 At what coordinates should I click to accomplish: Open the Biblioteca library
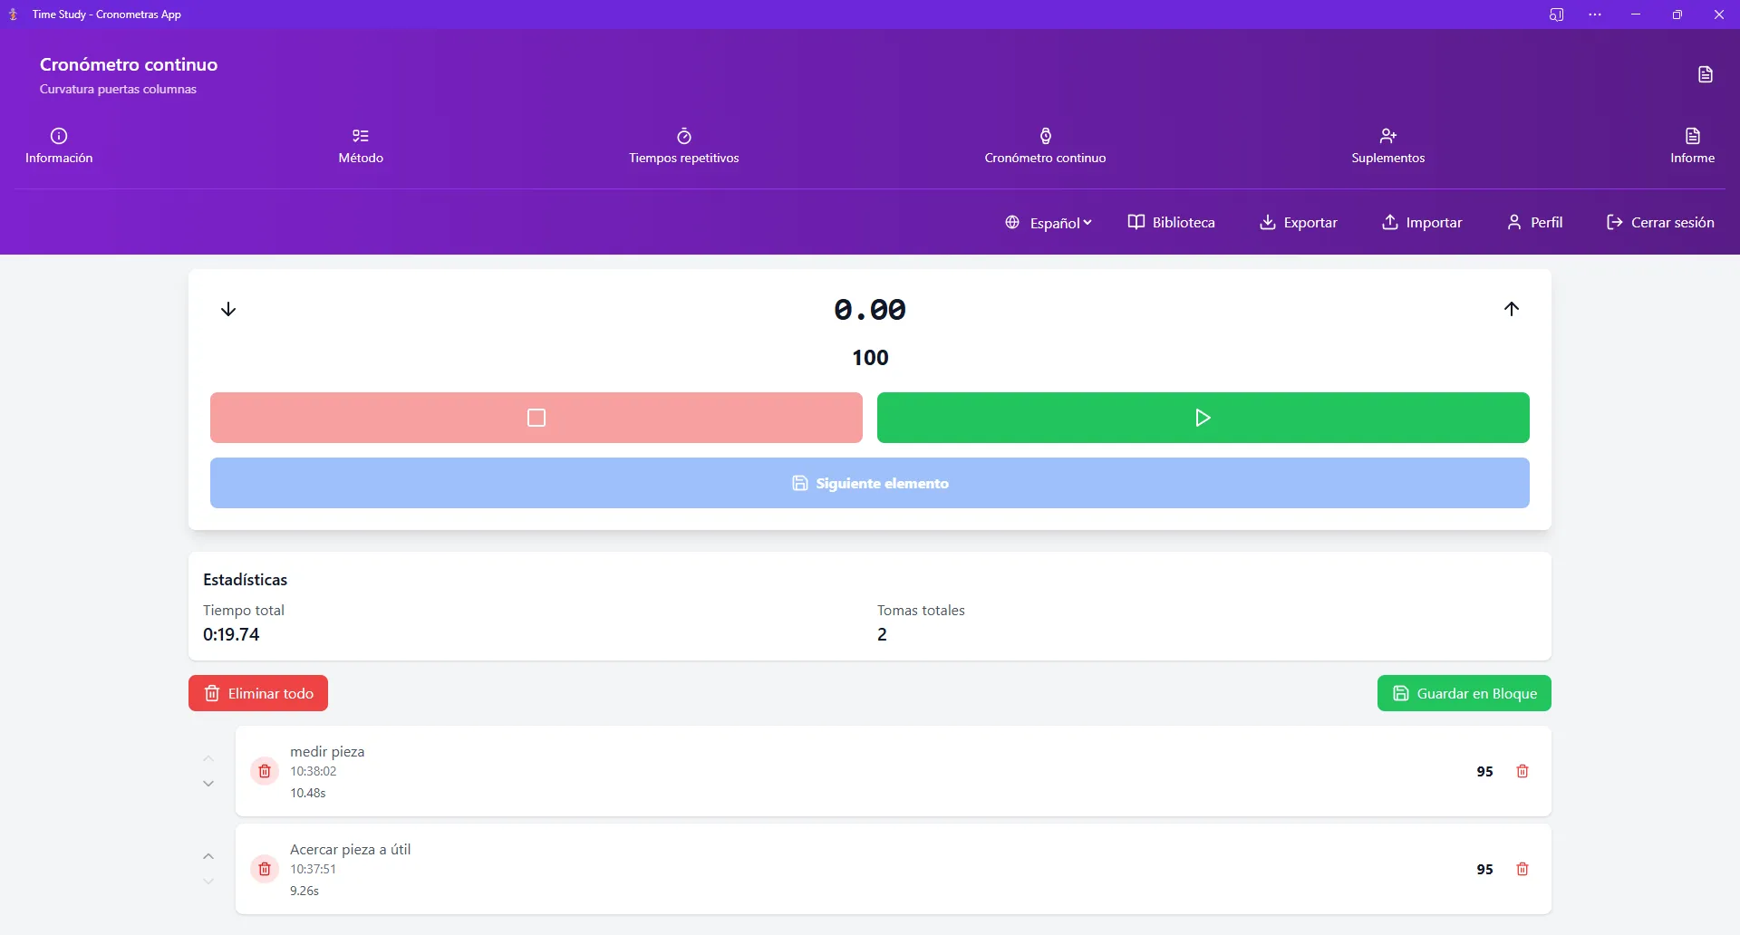(x=1171, y=222)
